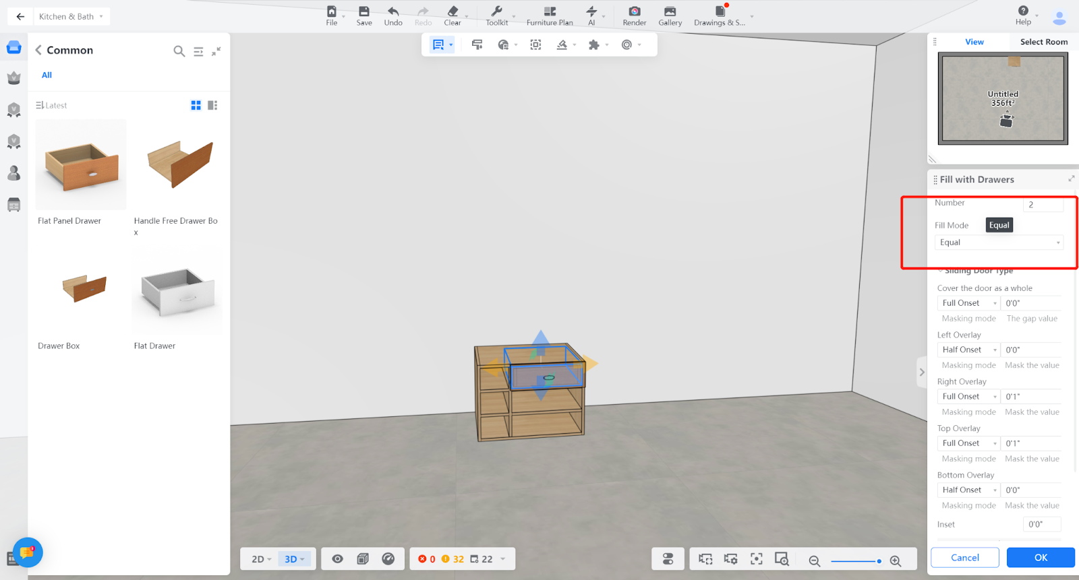Open the Fill Mode Equal dropdown

click(999, 243)
